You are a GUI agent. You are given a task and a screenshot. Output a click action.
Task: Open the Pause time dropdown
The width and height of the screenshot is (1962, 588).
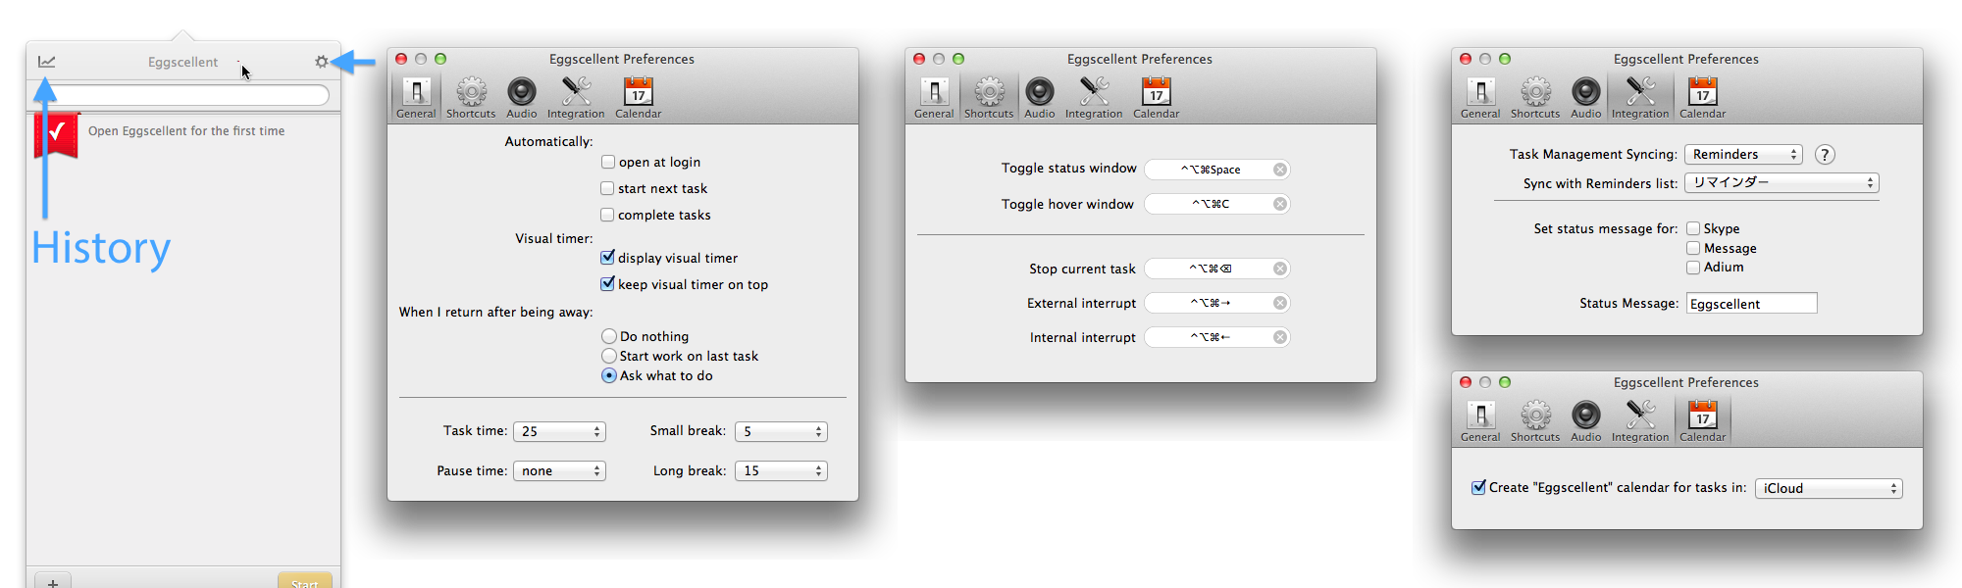click(x=559, y=471)
